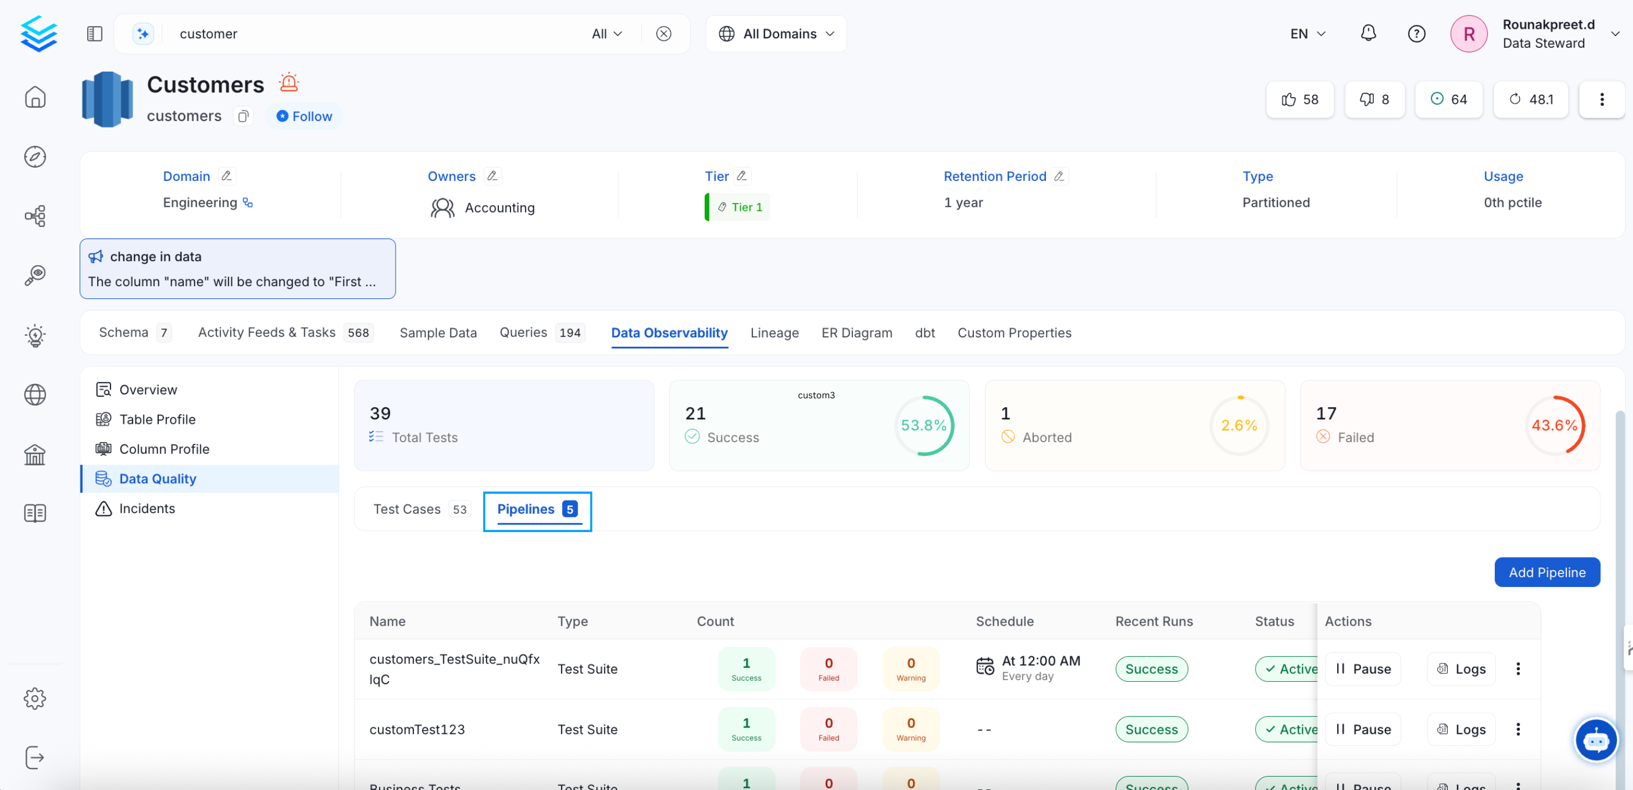
Task: Open the Explore compass icon in sidebar
Action: 35,156
